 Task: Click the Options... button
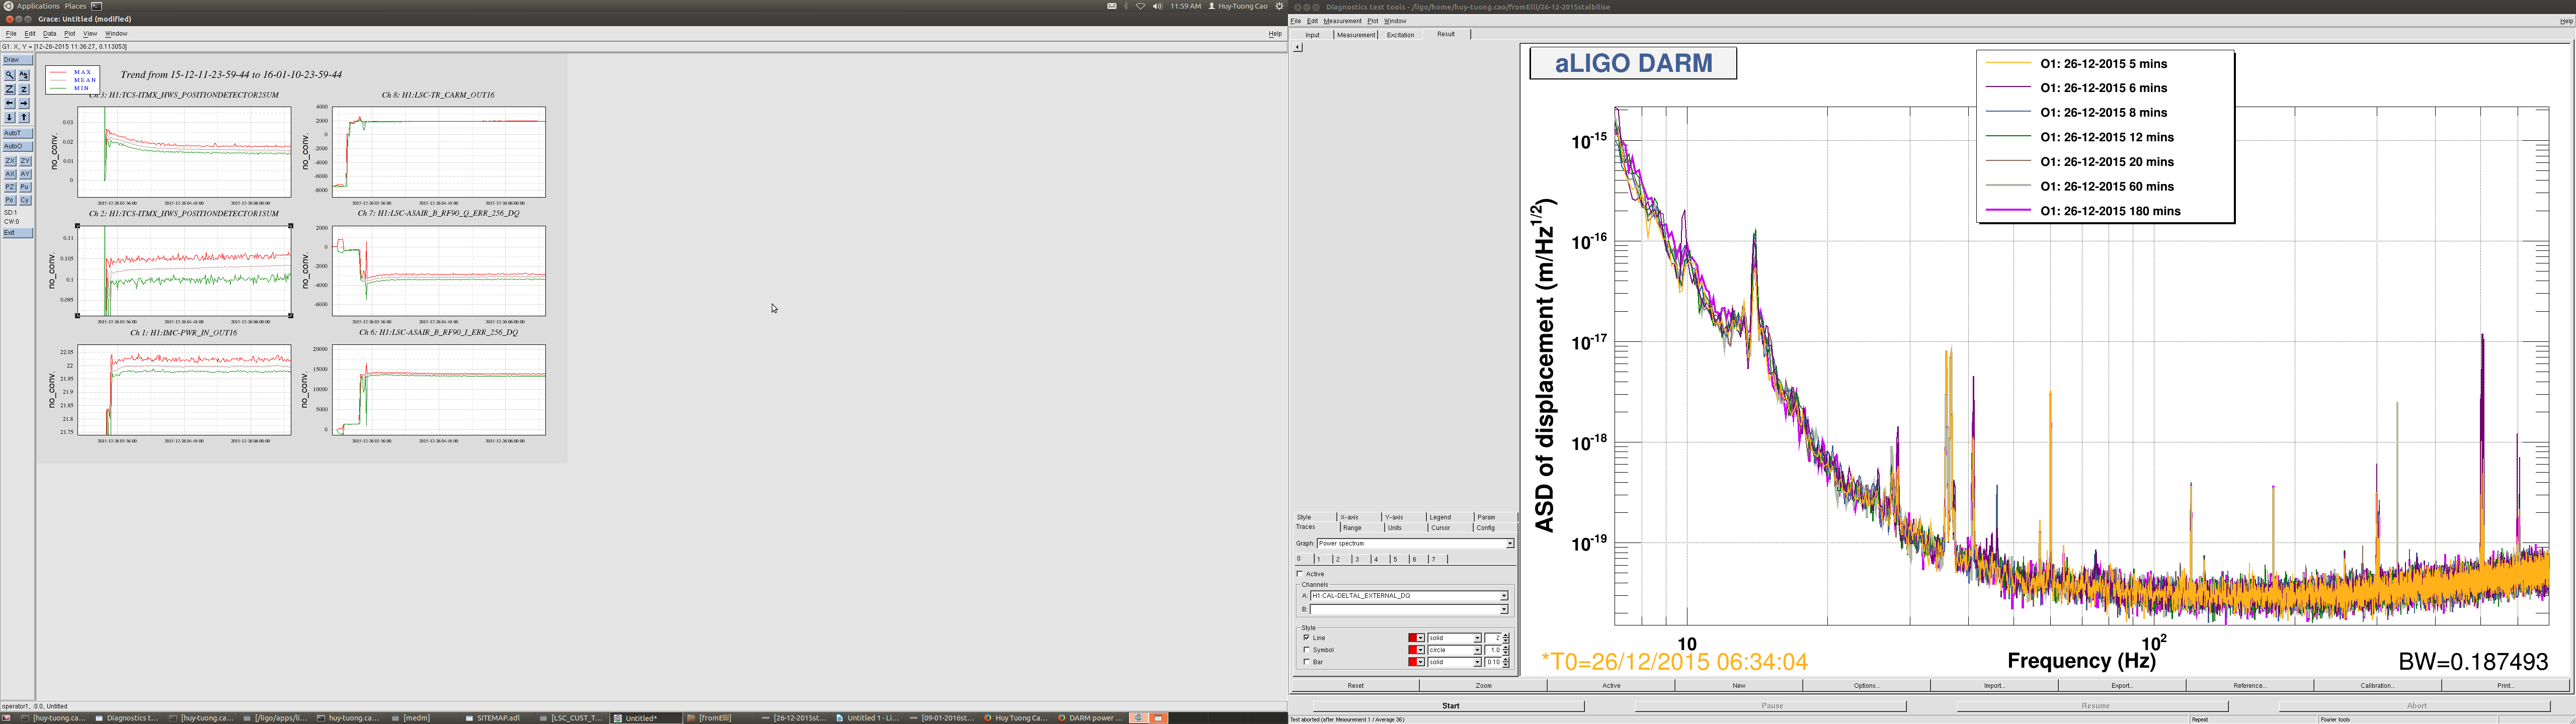point(1866,686)
